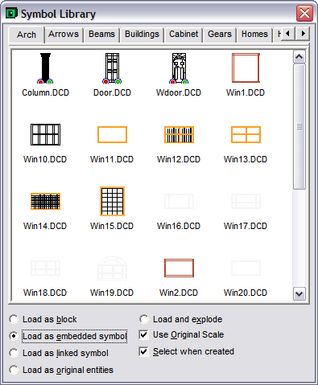The image size is (318, 385).
Task: Select the Win12.DCD symbol
Action: (x=179, y=134)
